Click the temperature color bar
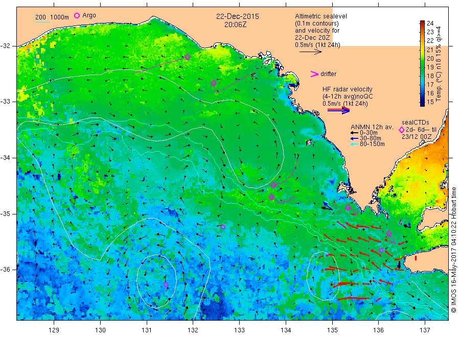This screenshot has width=460, height=337. 422,63
